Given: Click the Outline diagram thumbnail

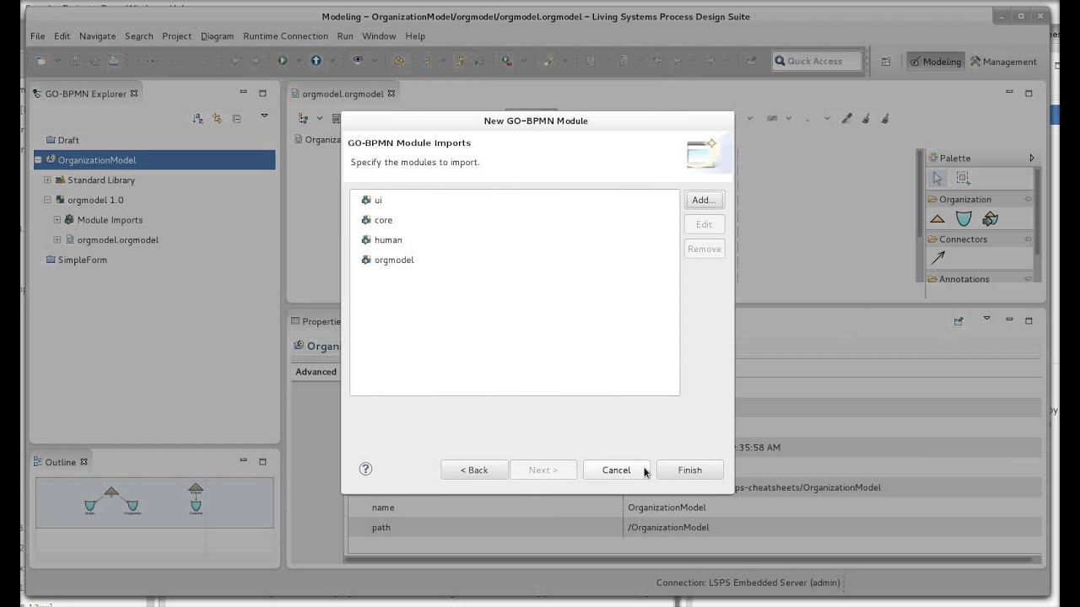Looking at the screenshot, I should [x=154, y=502].
